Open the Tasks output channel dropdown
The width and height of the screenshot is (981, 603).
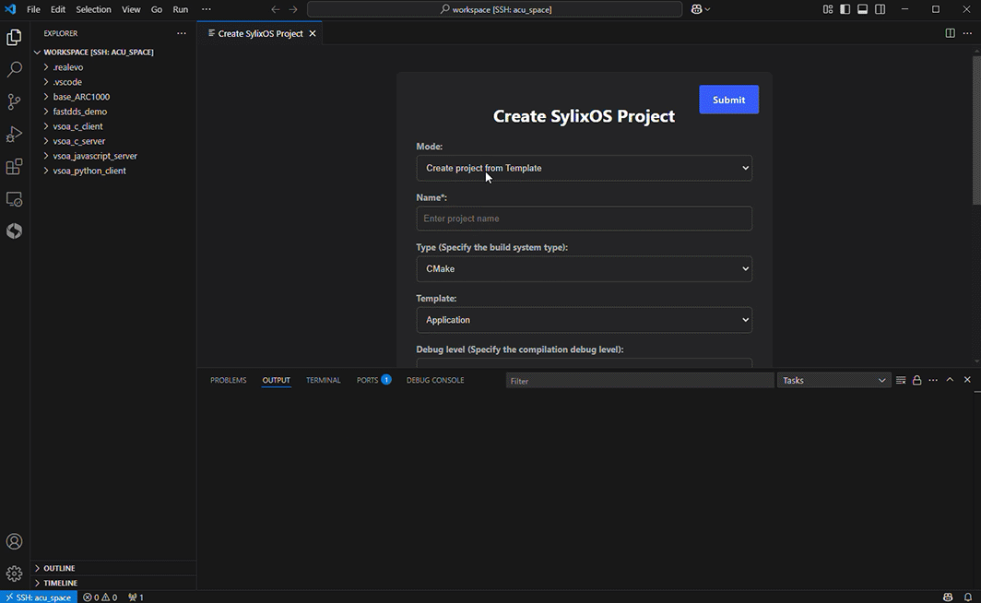[833, 380]
